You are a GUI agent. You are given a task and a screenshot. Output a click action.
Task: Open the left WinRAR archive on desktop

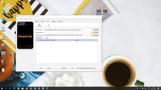coord(99,12)
